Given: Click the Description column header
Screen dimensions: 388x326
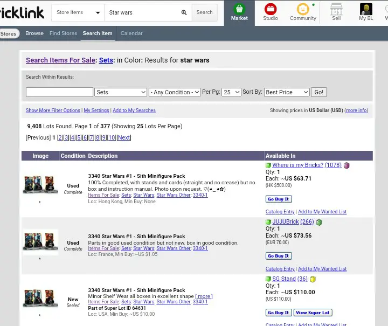Looking at the screenshot, I should pos(103,156).
